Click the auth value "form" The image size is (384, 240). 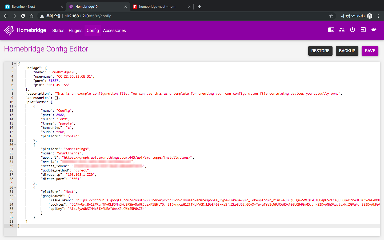click(62, 119)
